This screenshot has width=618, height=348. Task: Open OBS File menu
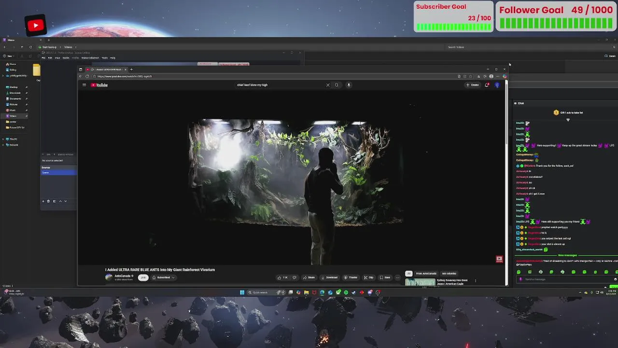click(x=43, y=58)
